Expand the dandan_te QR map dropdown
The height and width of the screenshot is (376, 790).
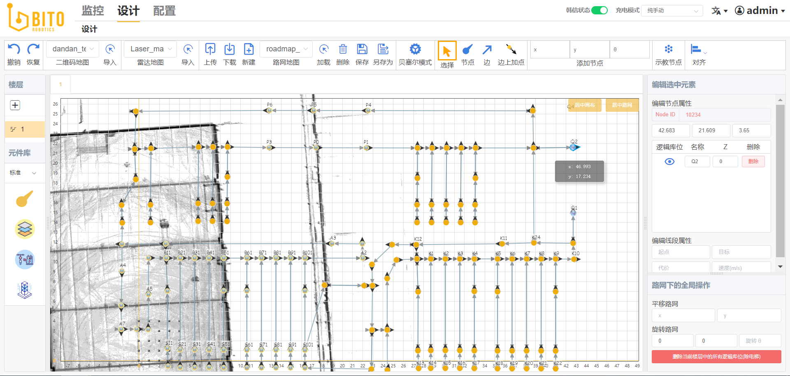(x=73, y=49)
